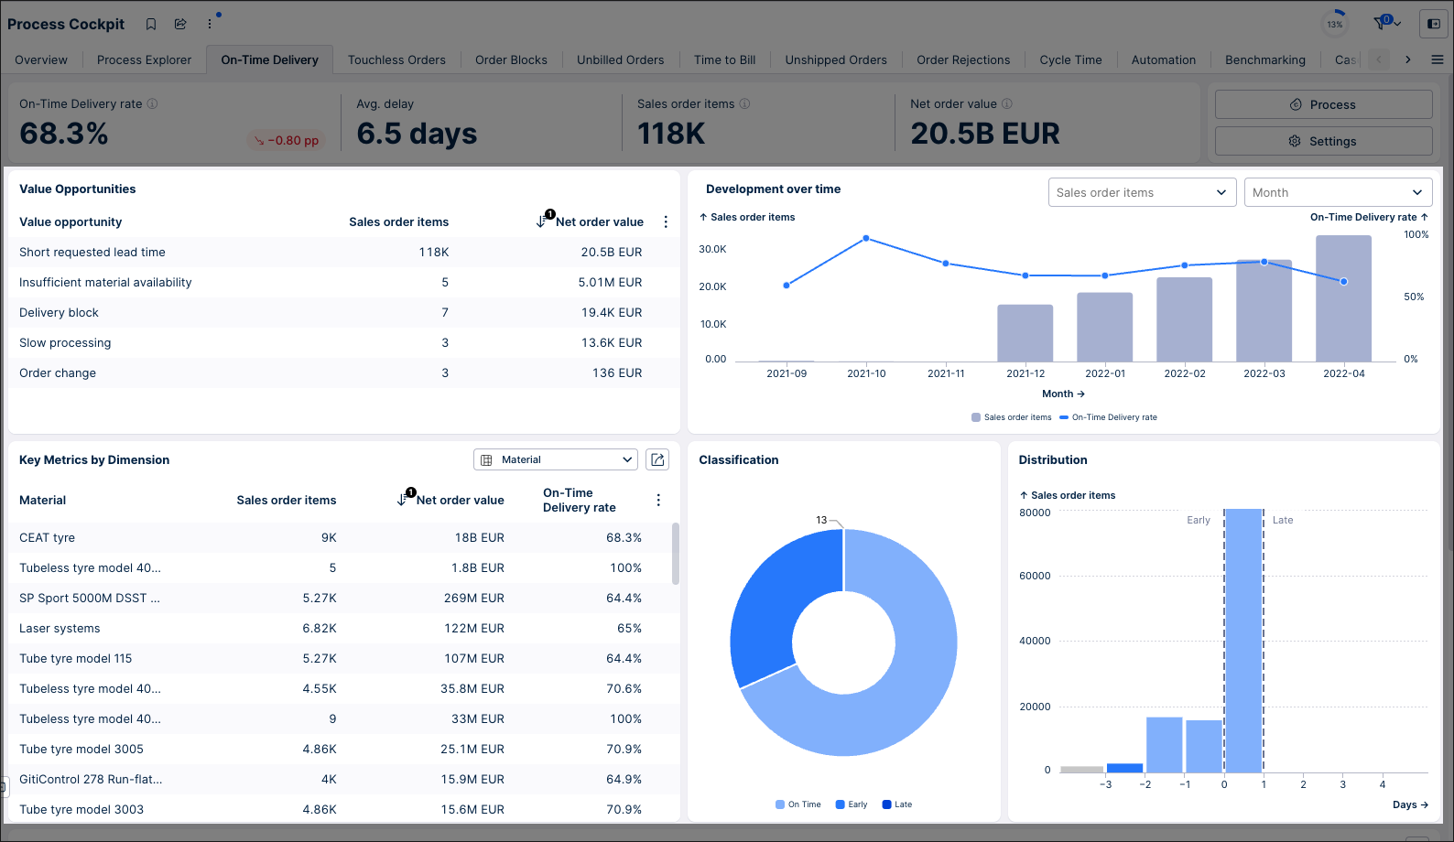
Task: Switch to Order Rejections tab
Action: [x=963, y=59]
